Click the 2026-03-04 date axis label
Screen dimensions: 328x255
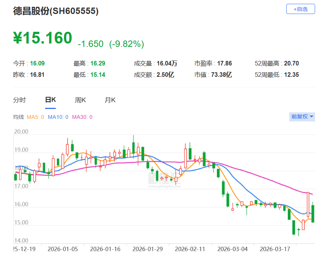(232, 249)
